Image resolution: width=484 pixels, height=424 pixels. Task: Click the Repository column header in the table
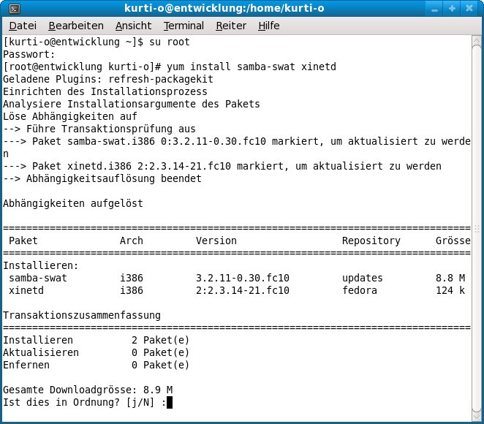pyautogui.click(x=371, y=241)
